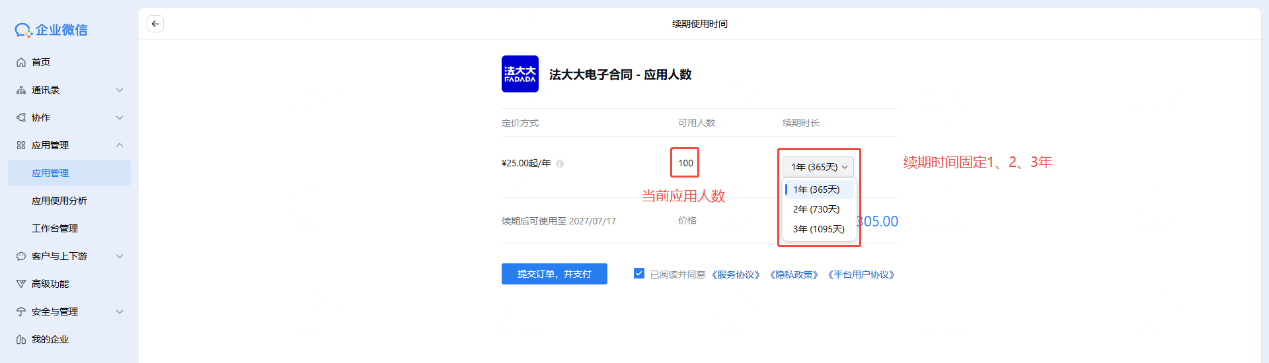Image resolution: width=1269 pixels, height=363 pixels.
Task: Click the 企业微信 logo
Action: [x=52, y=30]
